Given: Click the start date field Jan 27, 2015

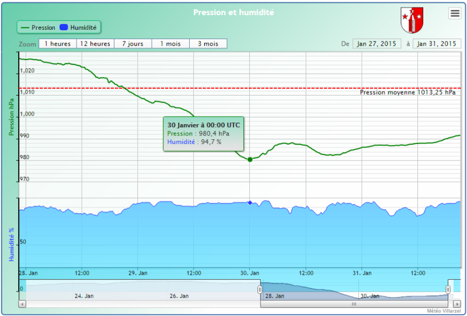Looking at the screenshot, I should pos(377,44).
